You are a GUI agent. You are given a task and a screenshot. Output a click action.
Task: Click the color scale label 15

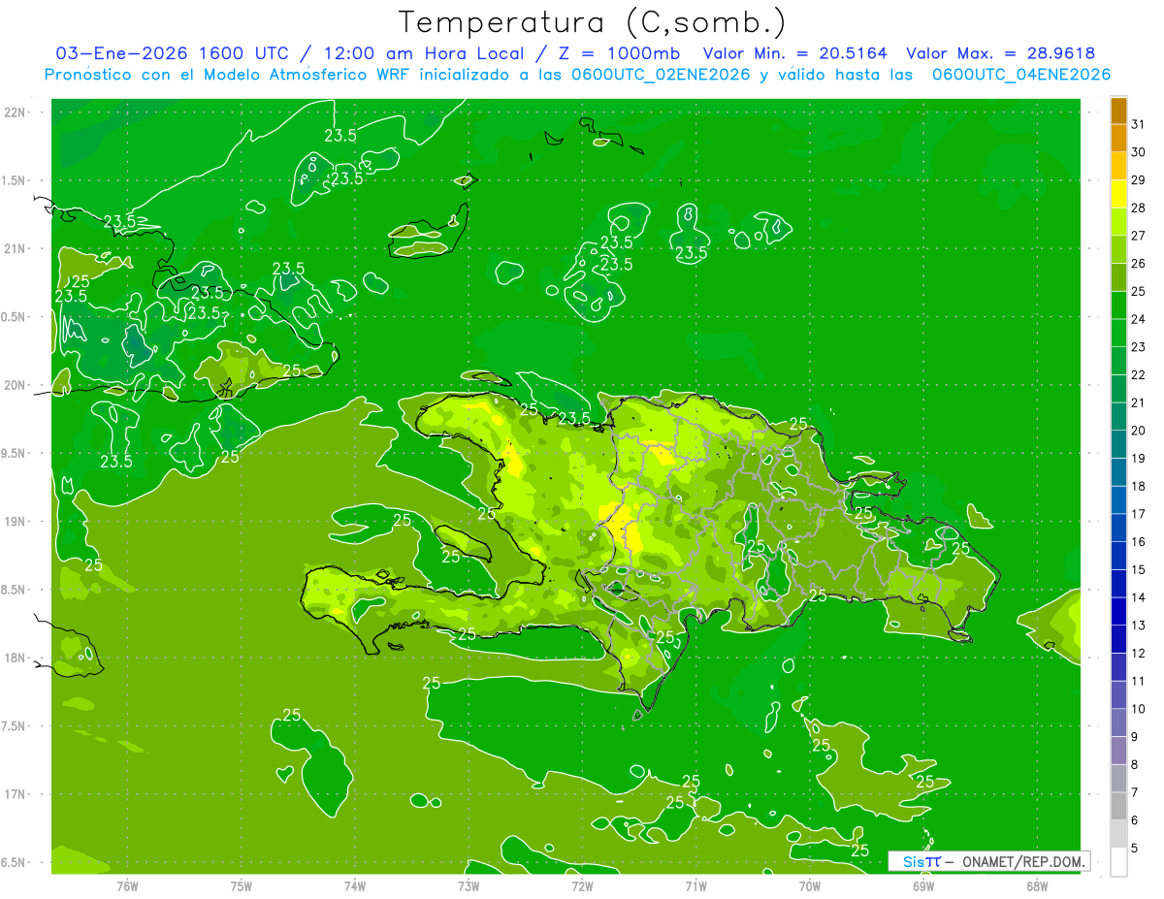[1139, 569]
